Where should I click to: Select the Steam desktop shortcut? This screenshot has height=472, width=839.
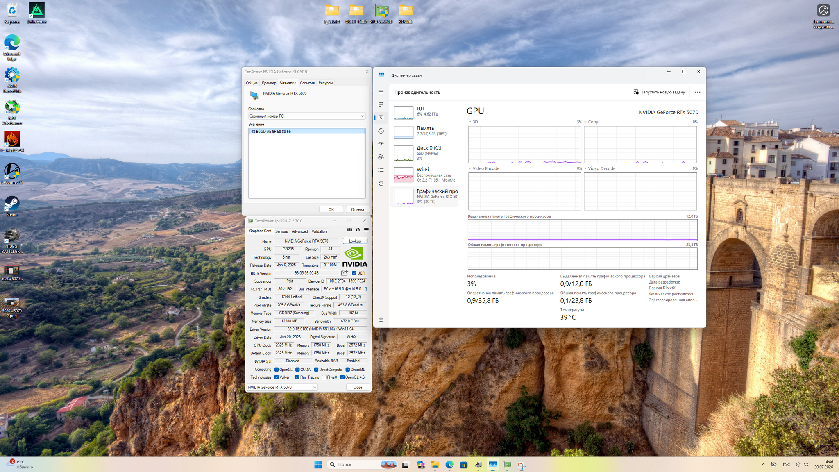point(12,206)
